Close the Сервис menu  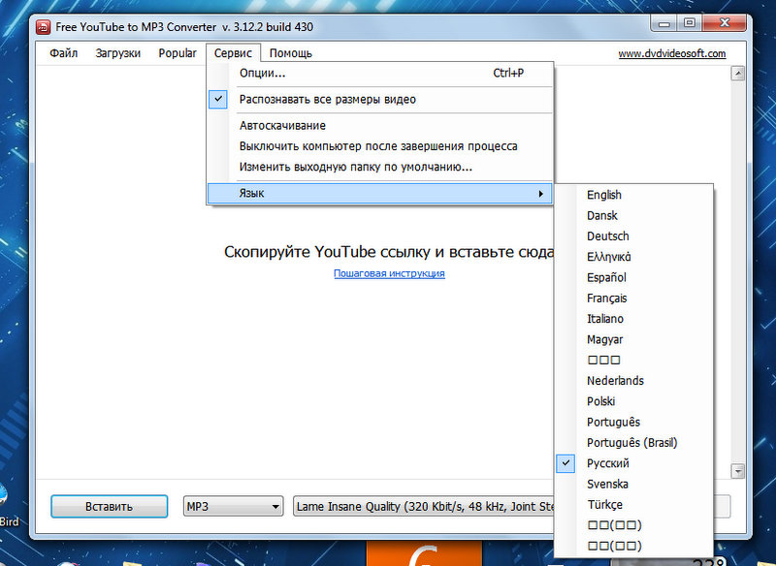click(233, 53)
